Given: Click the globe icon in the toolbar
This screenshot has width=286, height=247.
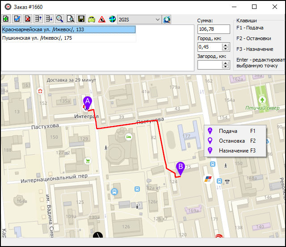Looking at the screenshot, I should click(112, 19).
